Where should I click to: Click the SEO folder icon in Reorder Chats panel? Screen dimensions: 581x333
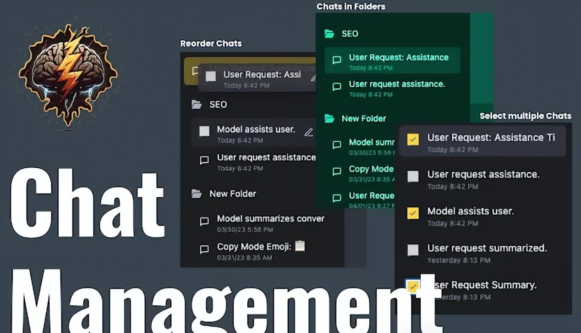click(x=197, y=105)
